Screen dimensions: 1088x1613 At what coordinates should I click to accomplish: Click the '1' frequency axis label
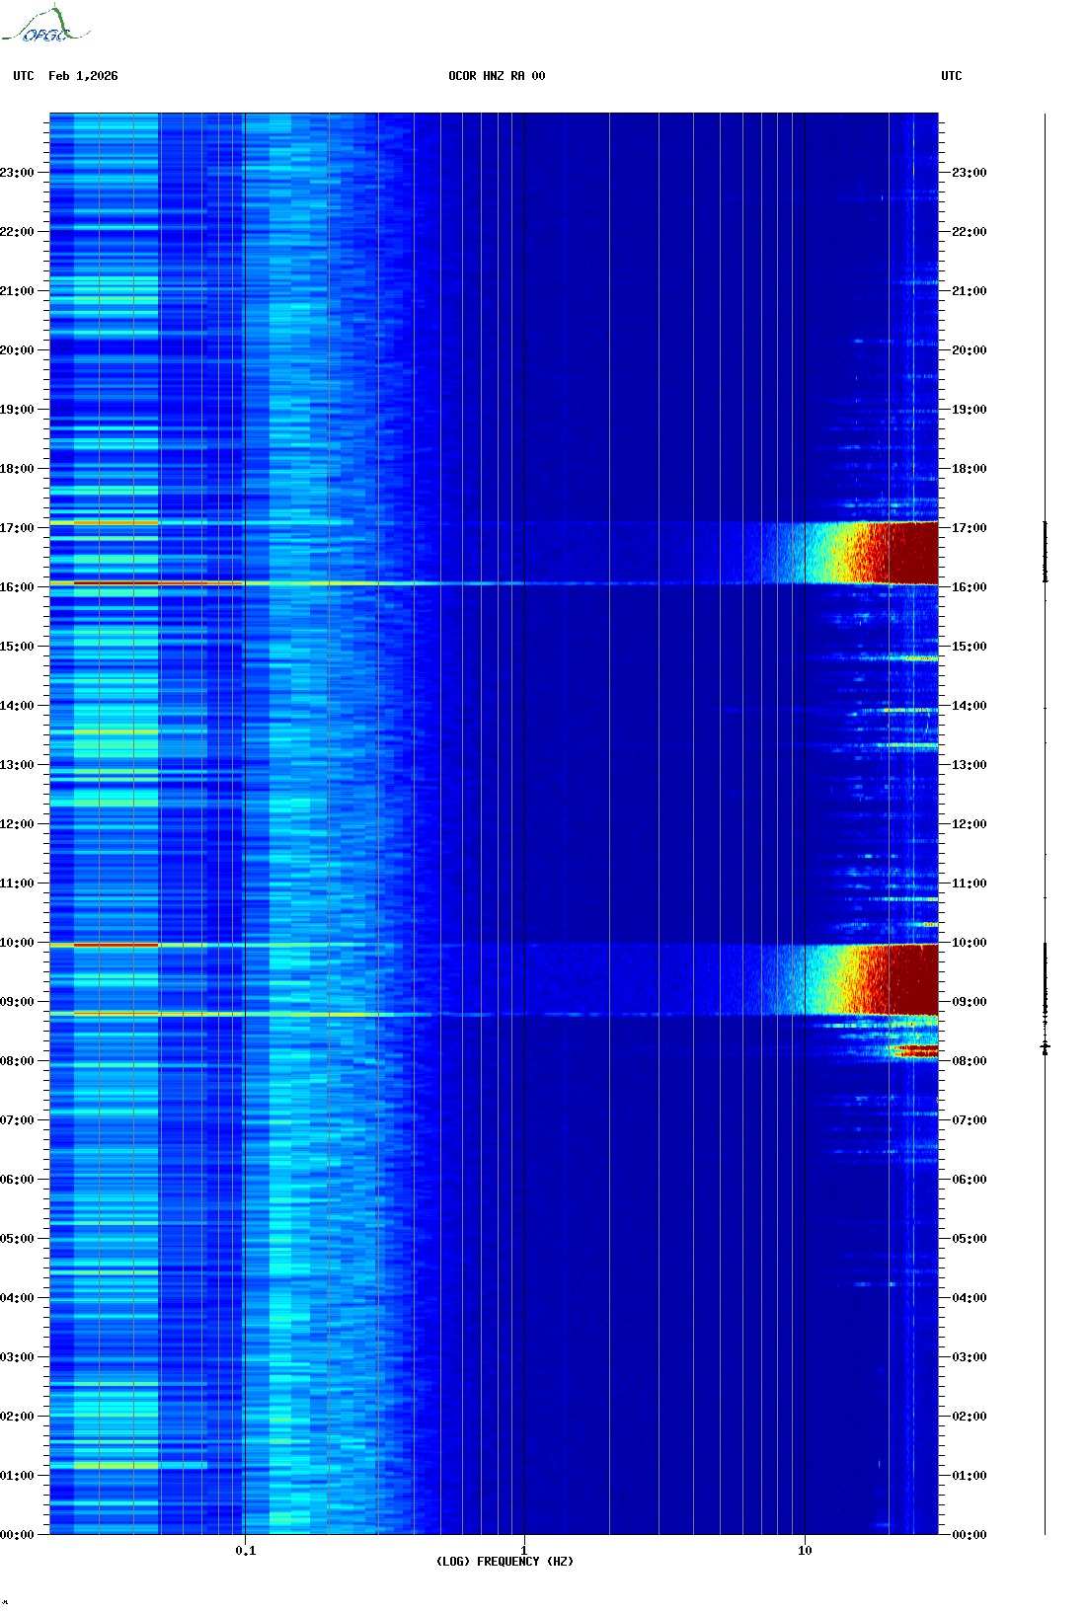(523, 1550)
